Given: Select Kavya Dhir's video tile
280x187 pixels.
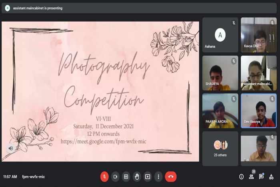Looking at the screenshot, I should point(259,35).
